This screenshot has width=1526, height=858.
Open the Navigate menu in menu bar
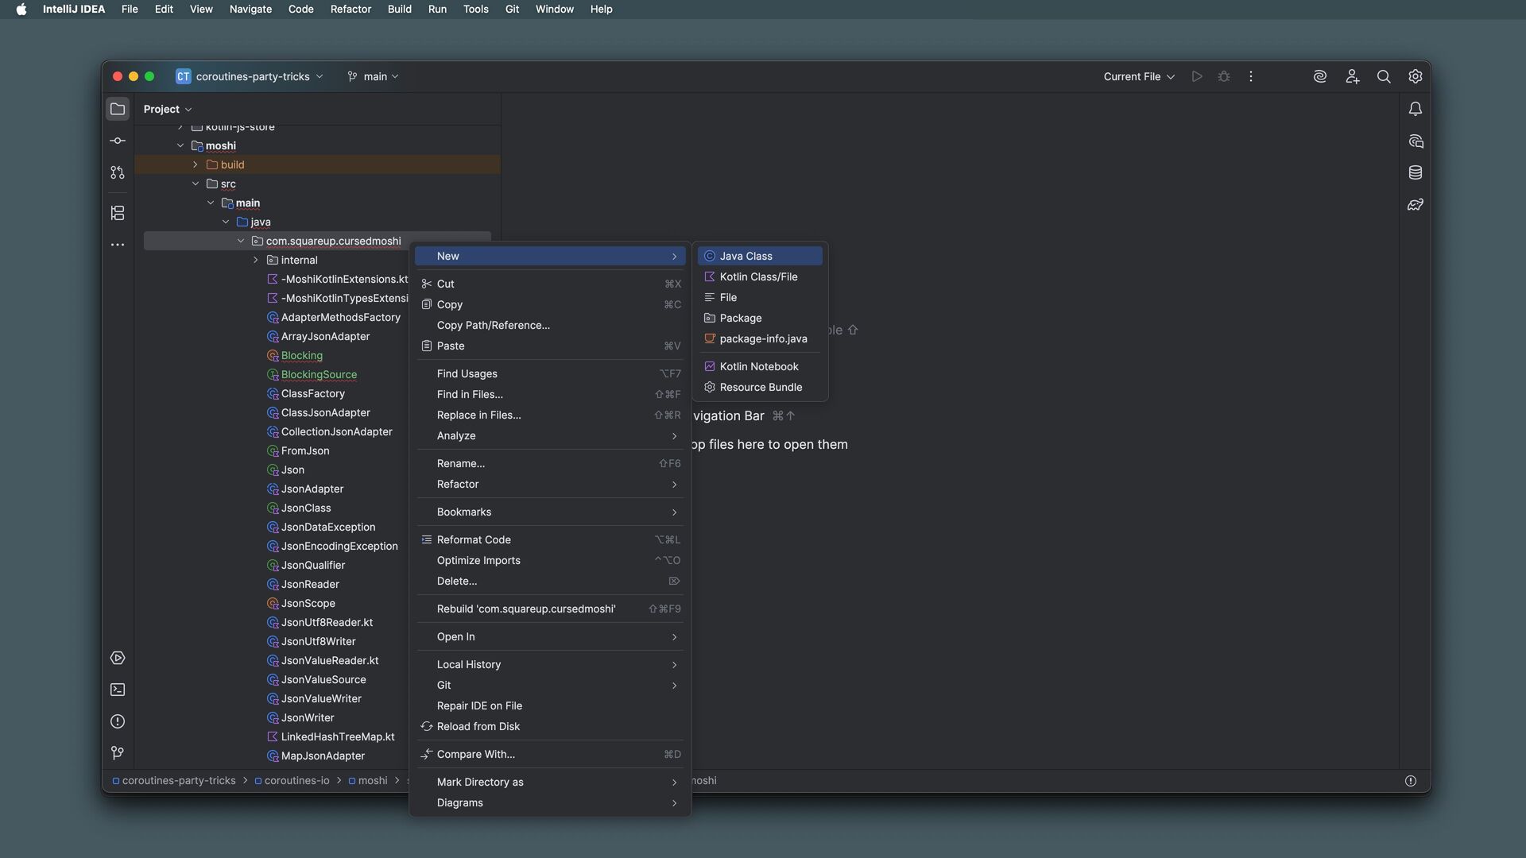(x=250, y=10)
